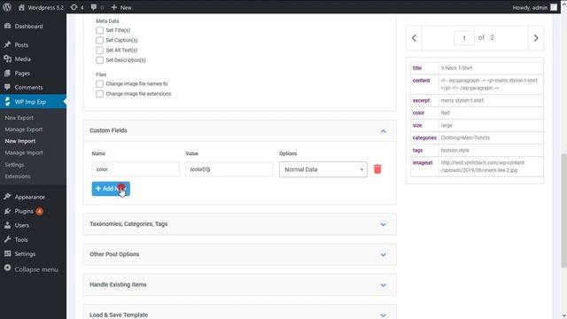Check Change image file extensions
This screenshot has width=567, height=319.
click(x=100, y=94)
